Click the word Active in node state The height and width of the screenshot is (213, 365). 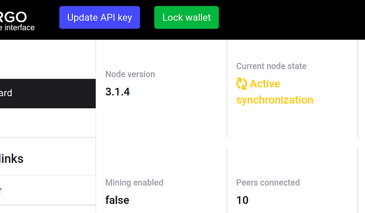coord(265,84)
